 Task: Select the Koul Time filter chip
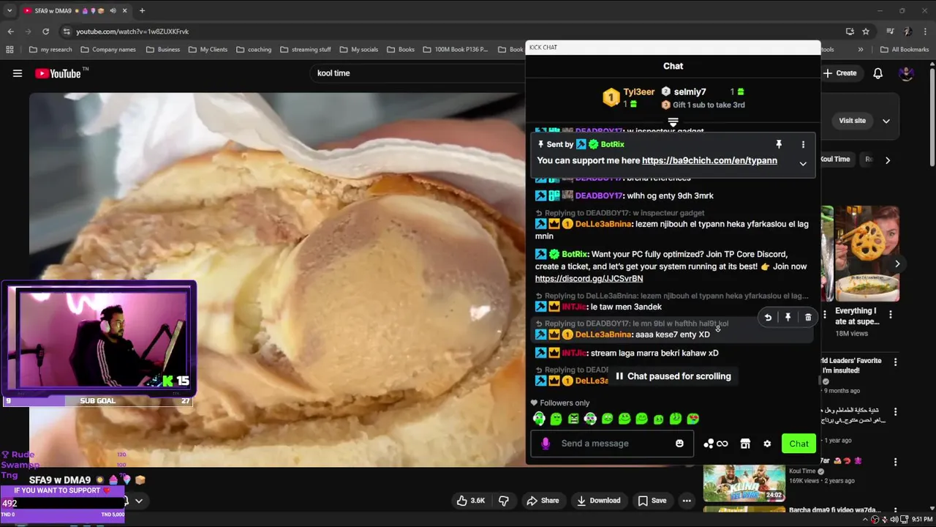coord(835,160)
